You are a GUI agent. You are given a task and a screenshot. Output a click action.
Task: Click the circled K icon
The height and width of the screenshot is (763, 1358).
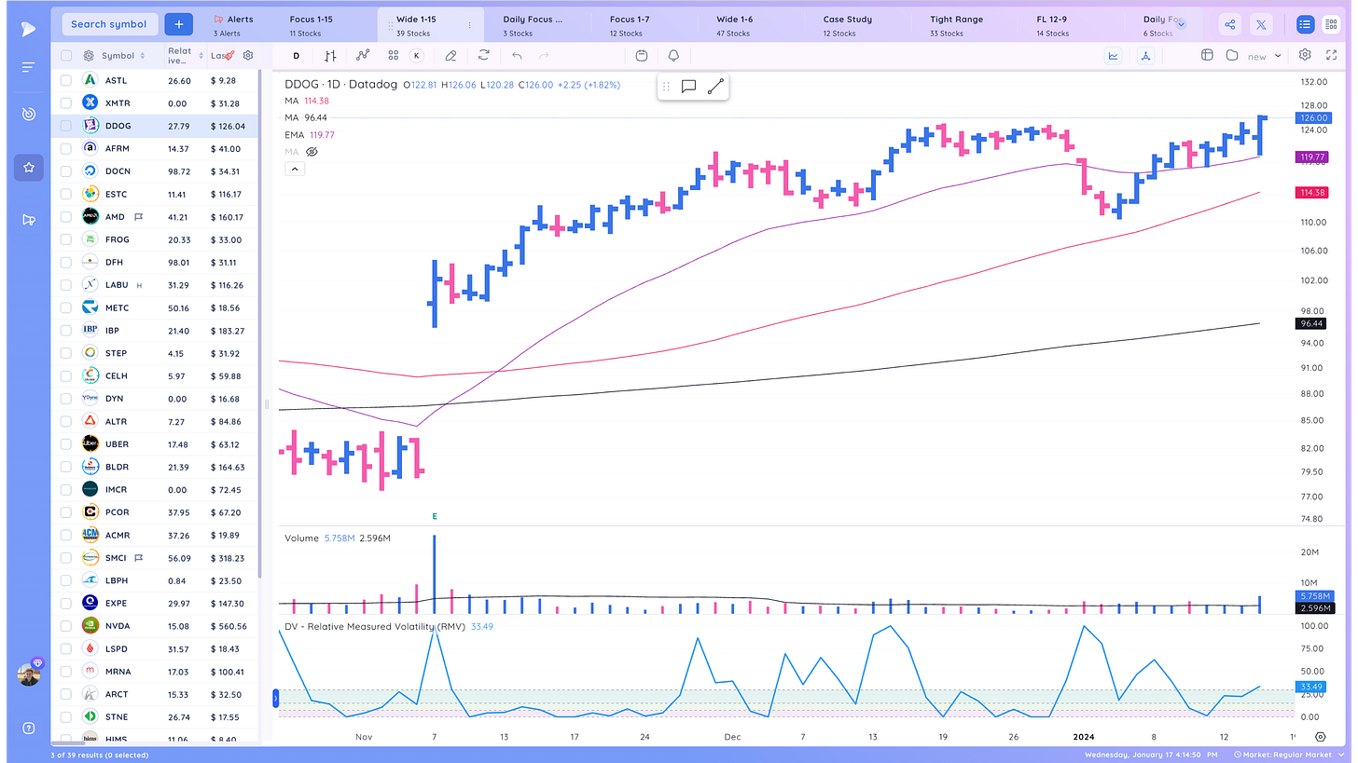(416, 56)
